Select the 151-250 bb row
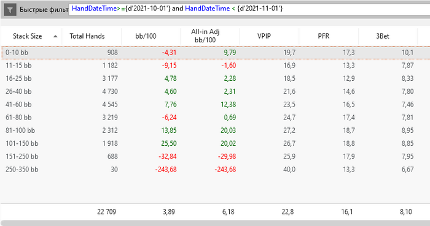 click(x=215, y=156)
